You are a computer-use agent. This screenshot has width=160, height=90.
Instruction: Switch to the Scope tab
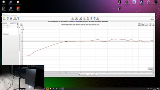tap(98, 24)
